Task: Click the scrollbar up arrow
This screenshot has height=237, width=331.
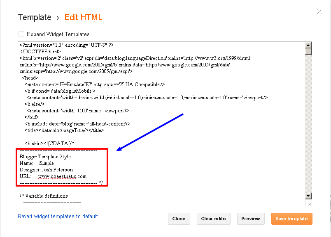Action: click(x=308, y=45)
